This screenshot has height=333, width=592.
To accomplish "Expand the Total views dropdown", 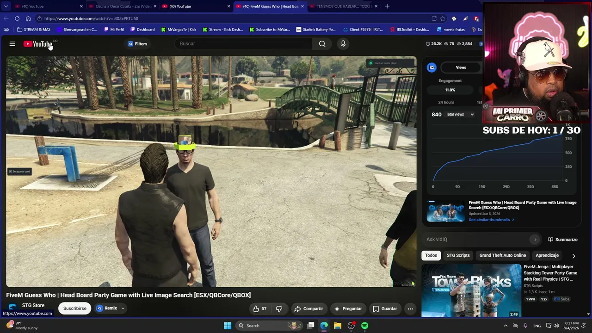I will pyautogui.click(x=460, y=114).
